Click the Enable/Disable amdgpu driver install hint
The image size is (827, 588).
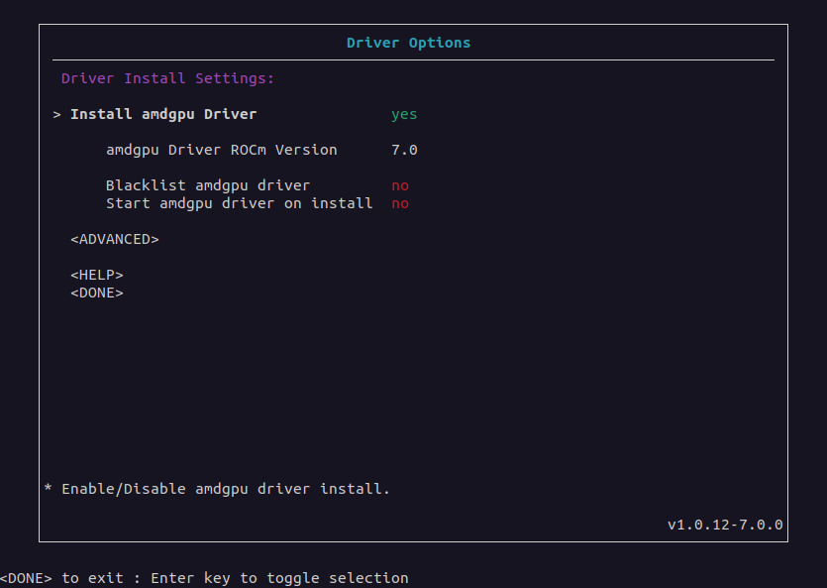coord(226,489)
